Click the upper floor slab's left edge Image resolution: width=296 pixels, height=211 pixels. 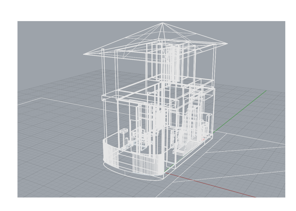103,98
